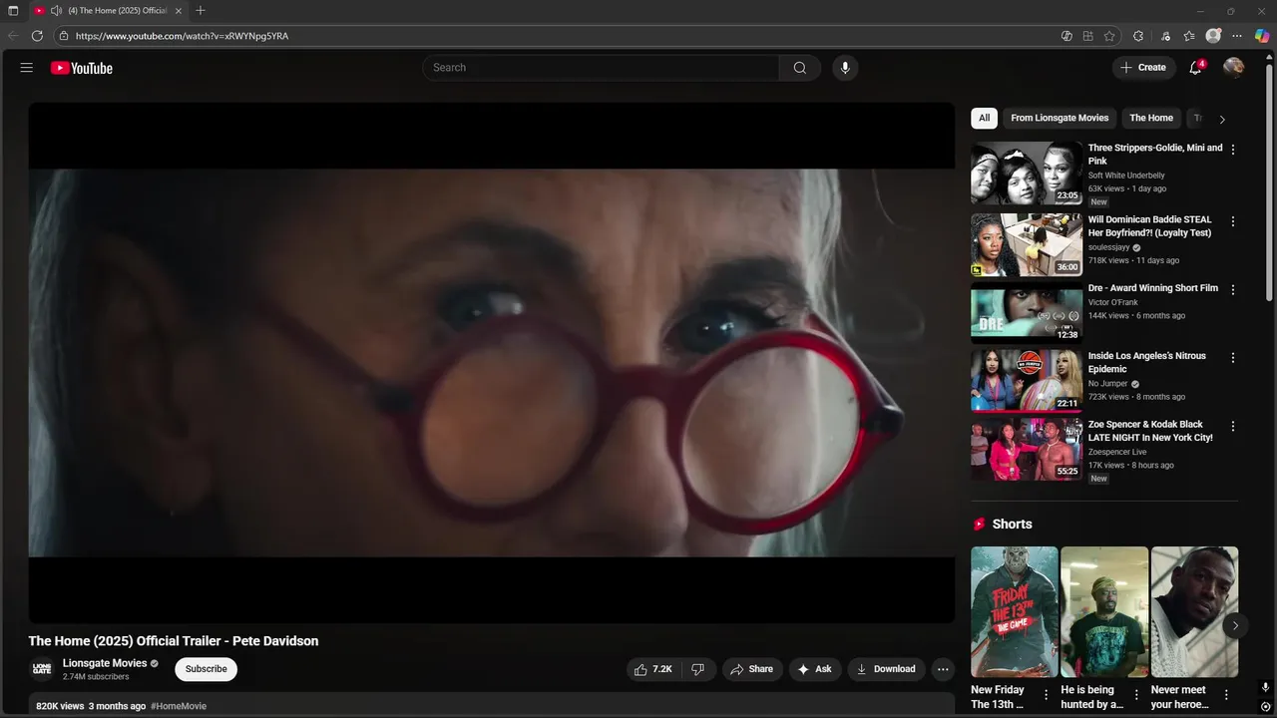Open the Favorites list icon in toolbar
Screen dimensions: 1277x718
pos(1189,36)
